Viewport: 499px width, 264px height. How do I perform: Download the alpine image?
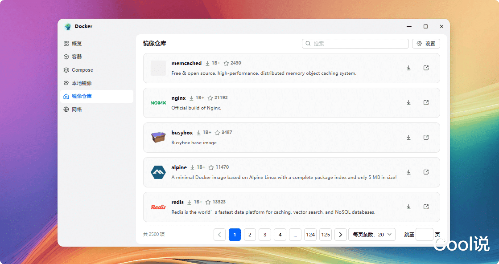pyautogui.click(x=408, y=172)
